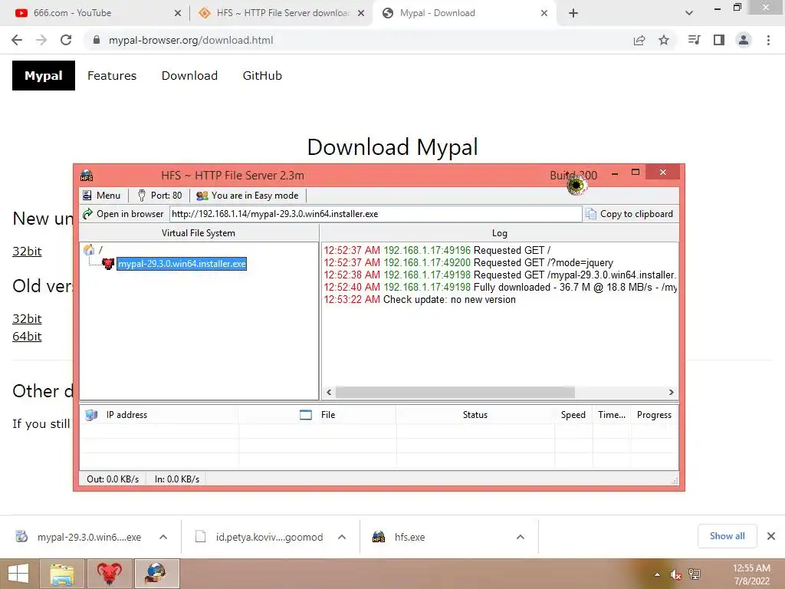Click the File column header
Viewport: 785px width, 589px height.
pos(317,415)
